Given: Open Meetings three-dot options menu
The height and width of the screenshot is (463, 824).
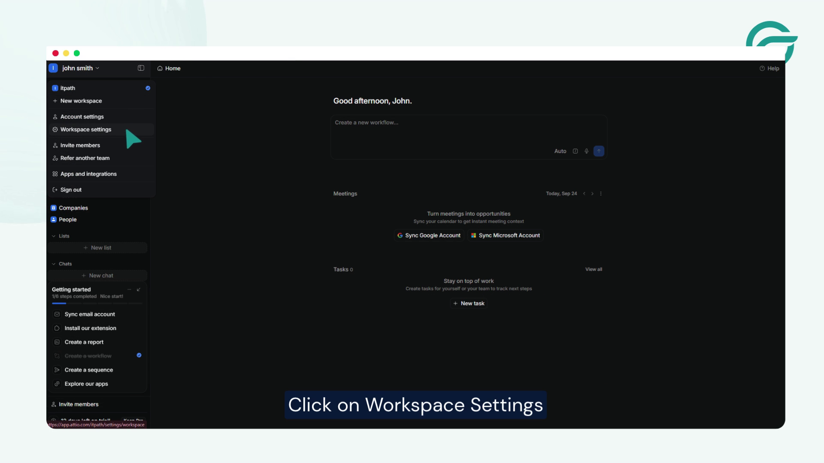Looking at the screenshot, I should coord(601,194).
